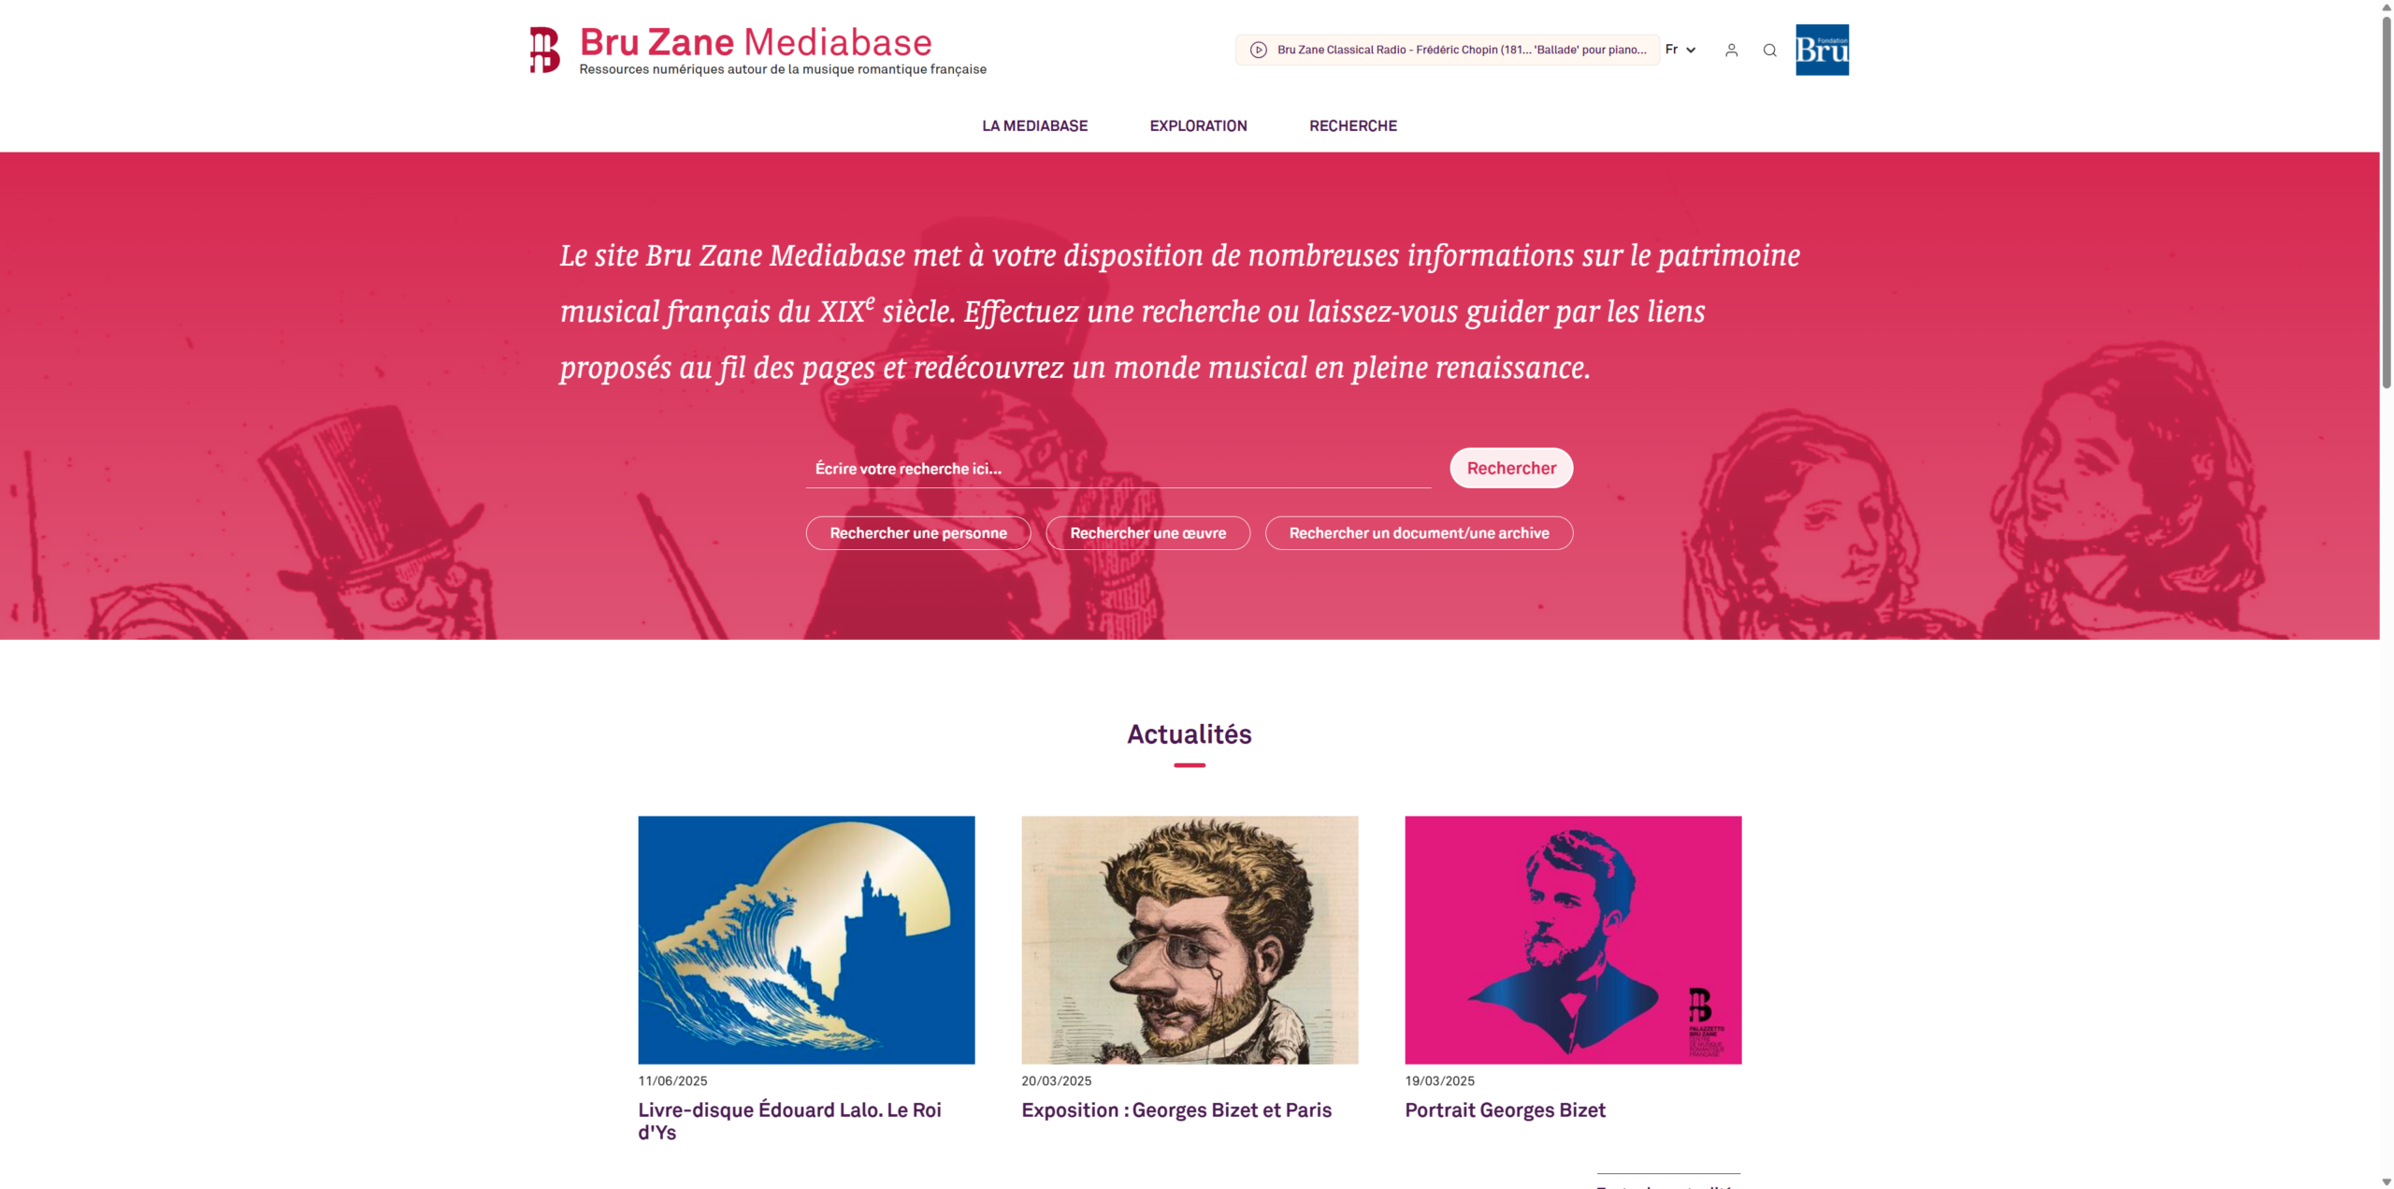Select Rechercher une œuvre
The height and width of the screenshot is (1189, 2394).
point(1147,533)
